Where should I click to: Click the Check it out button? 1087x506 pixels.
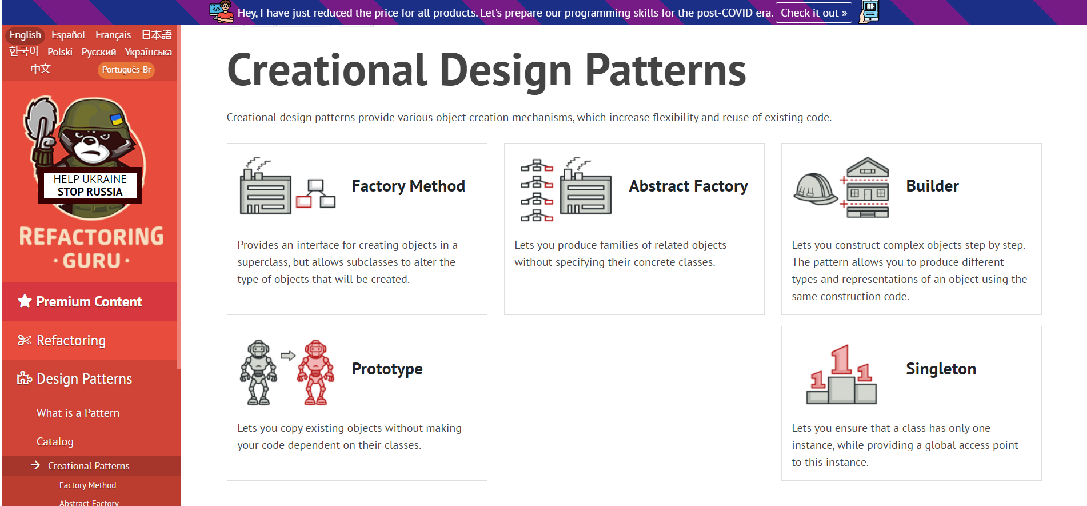813,13
